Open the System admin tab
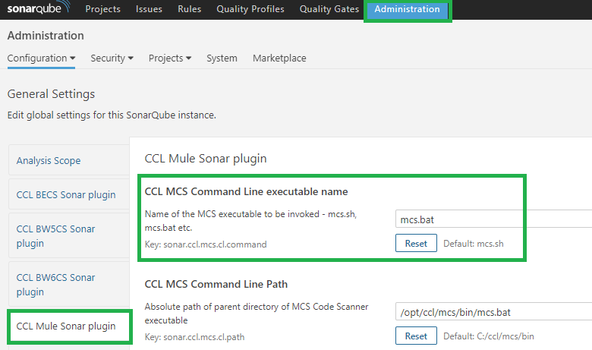 coord(222,58)
